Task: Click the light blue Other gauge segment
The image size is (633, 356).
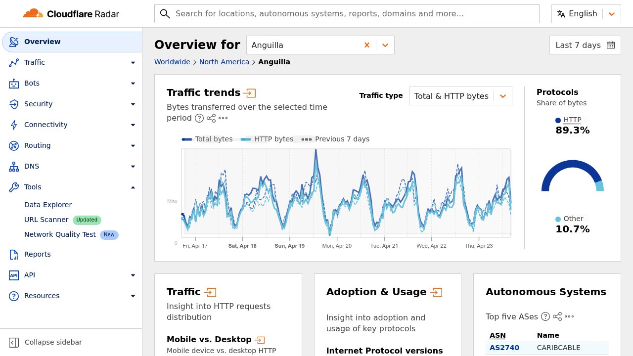Action: pos(600,186)
